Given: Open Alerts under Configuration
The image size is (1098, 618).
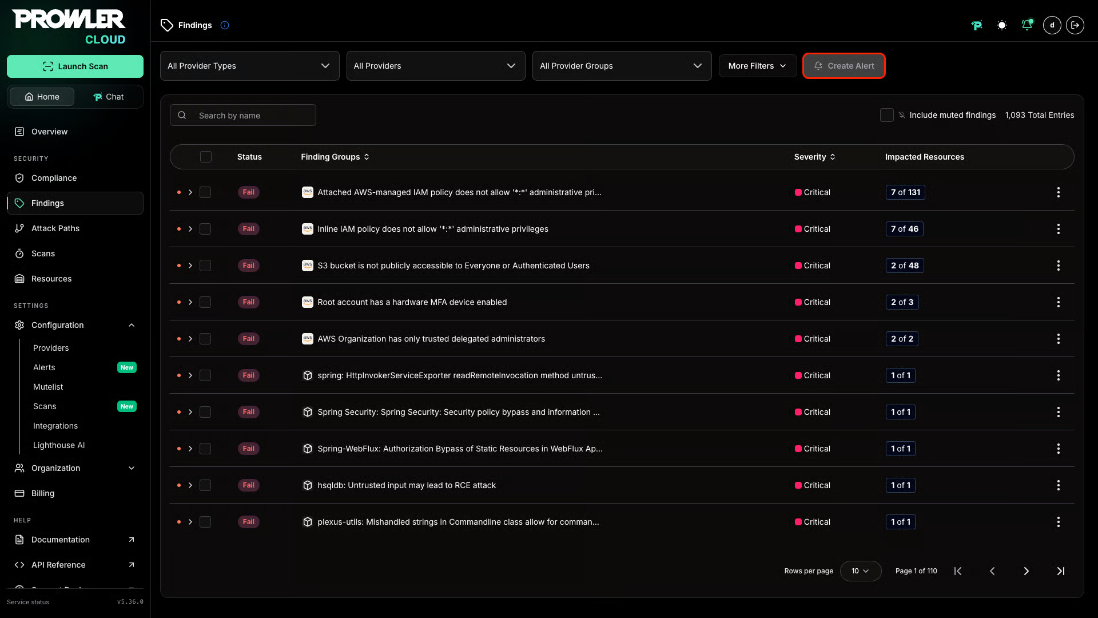Looking at the screenshot, I should click(44, 367).
